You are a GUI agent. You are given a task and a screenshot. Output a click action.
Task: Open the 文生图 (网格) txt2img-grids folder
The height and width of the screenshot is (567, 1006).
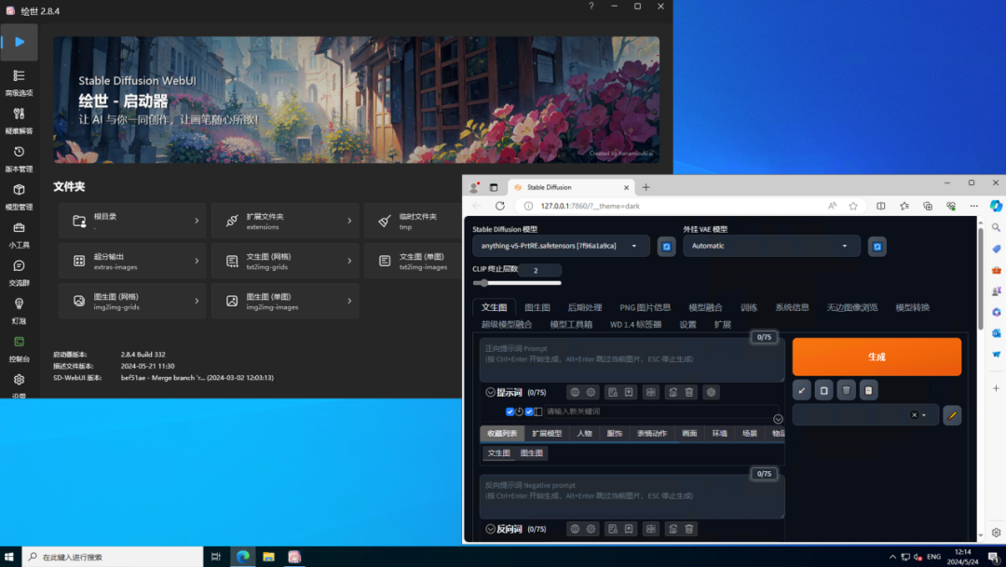285,261
